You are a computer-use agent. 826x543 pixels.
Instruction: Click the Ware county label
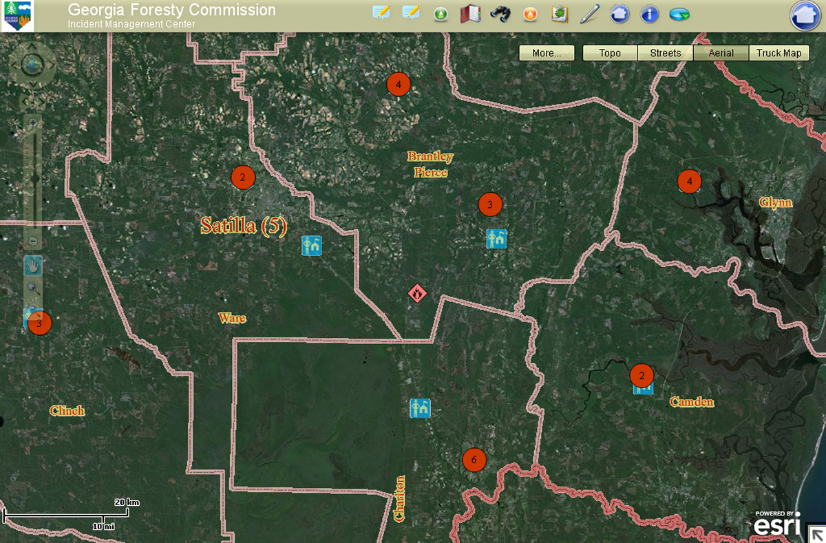click(232, 318)
